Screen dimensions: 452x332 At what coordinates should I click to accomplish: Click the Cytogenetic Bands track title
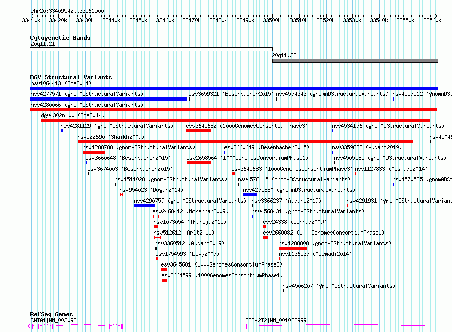click(60, 38)
